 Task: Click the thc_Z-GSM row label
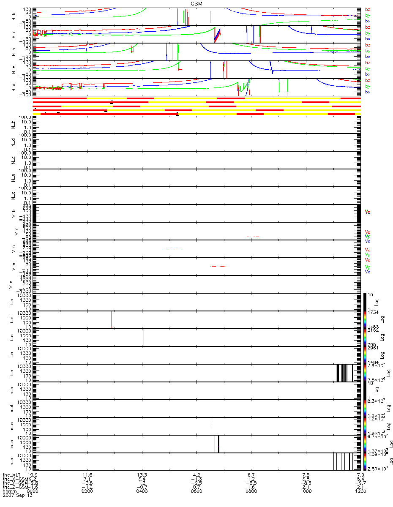[x=15, y=488]
